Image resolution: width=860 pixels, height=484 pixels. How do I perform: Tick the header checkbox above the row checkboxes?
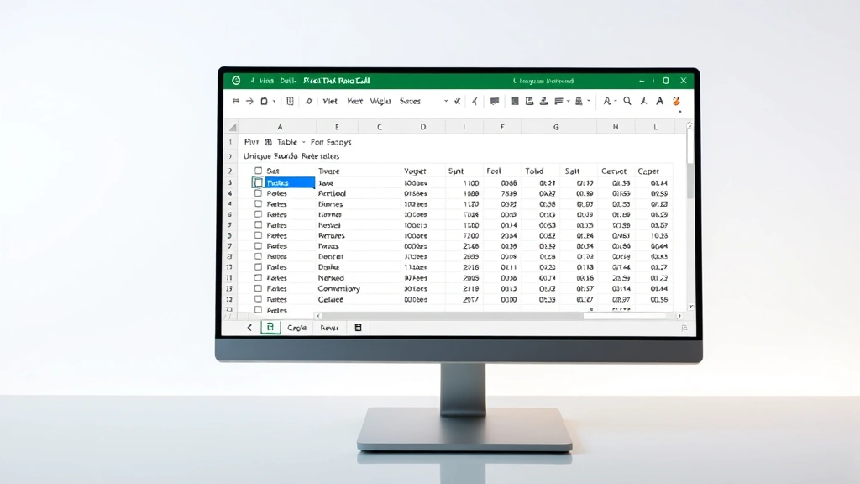pyautogui.click(x=258, y=171)
